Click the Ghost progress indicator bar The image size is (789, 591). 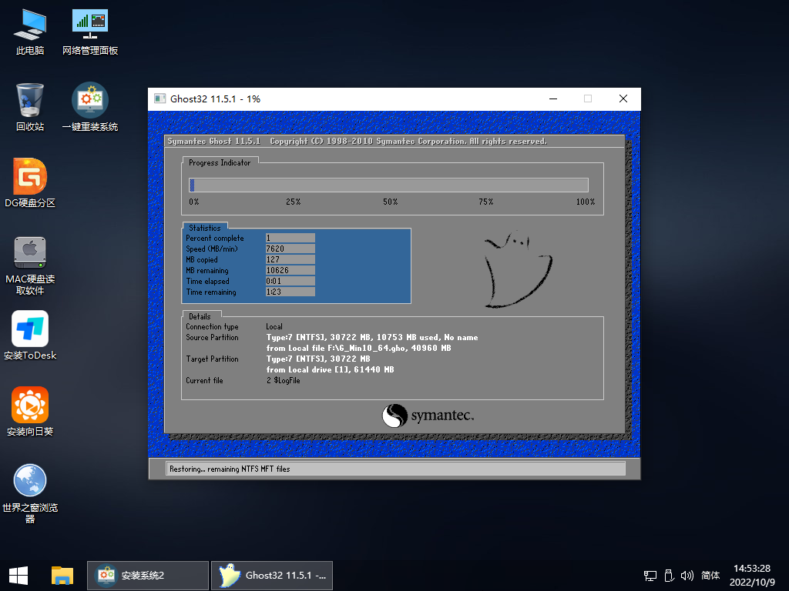[x=388, y=185]
